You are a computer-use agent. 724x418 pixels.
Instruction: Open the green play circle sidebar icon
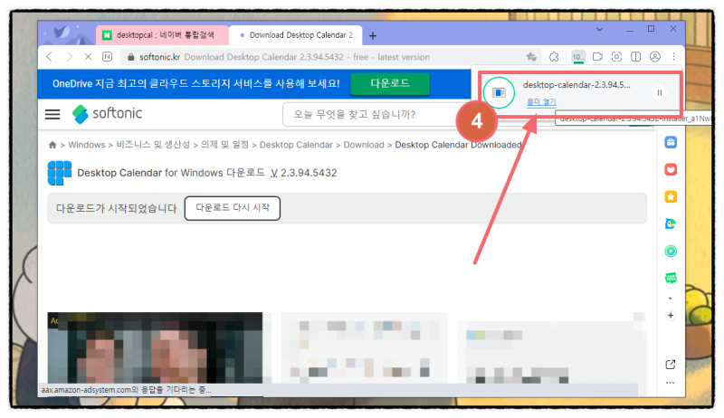point(671,251)
